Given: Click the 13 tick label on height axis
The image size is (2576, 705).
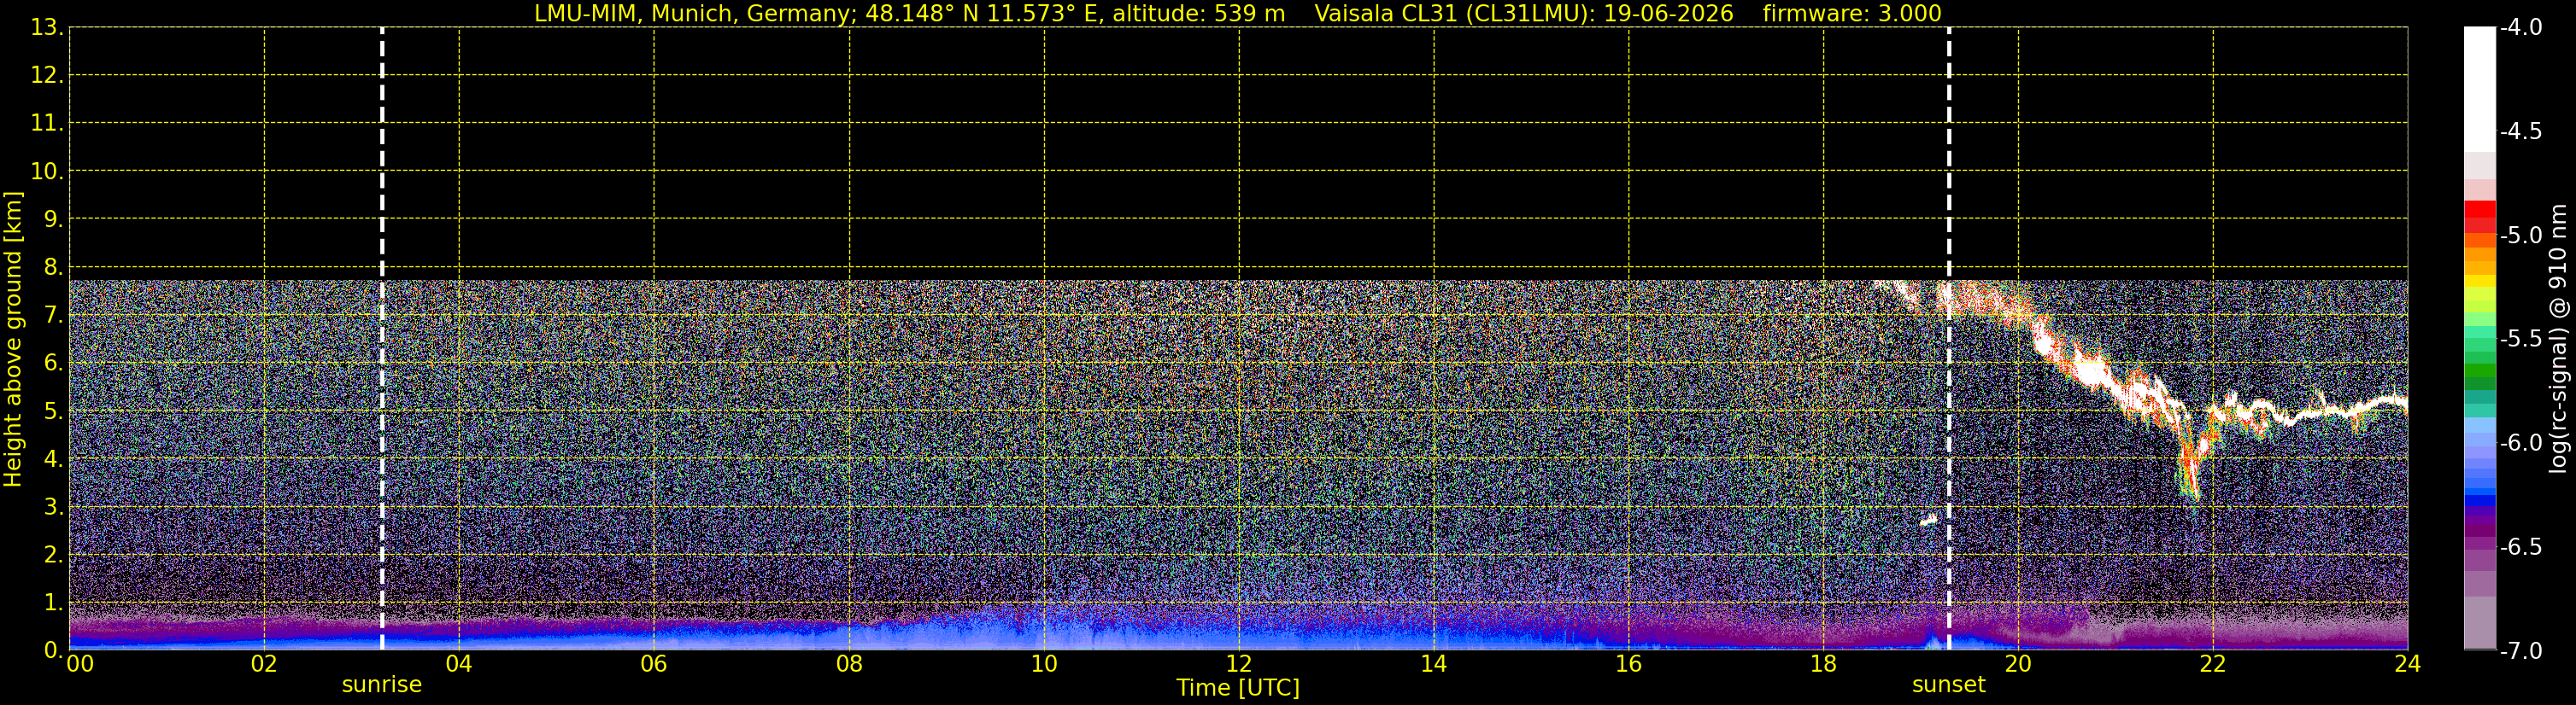Looking at the screenshot, I should pyautogui.click(x=45, y=28).
